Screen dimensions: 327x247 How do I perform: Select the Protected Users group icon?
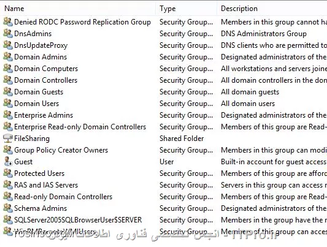[8, 173]
